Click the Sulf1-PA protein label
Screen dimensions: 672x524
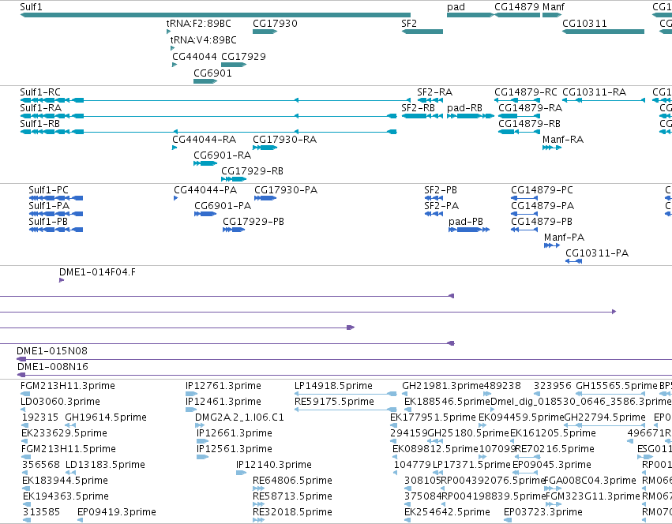pos(49,206)
